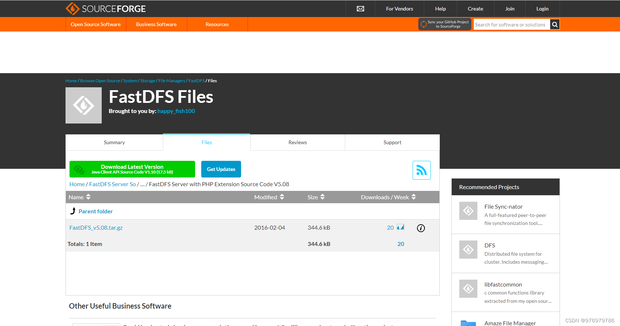The image size is (620, 326).
Task: Sort by Name column arrows
Action: coord(88,197)
